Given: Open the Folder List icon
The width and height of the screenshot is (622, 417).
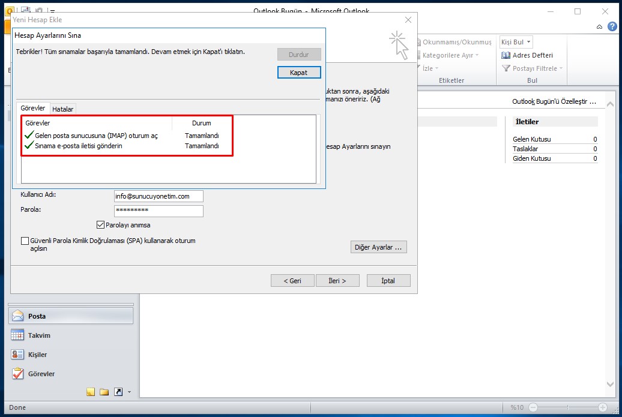Looking at the screenshot, I should point(104,392).
